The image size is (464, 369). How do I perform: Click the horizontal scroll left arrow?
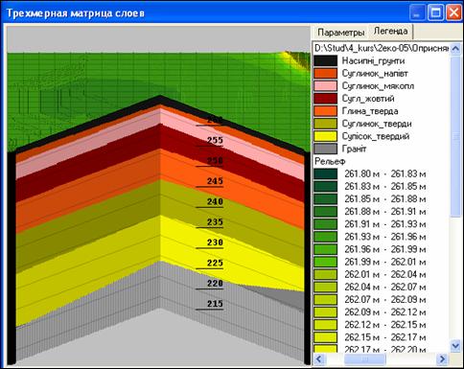(x=319, y=358)
